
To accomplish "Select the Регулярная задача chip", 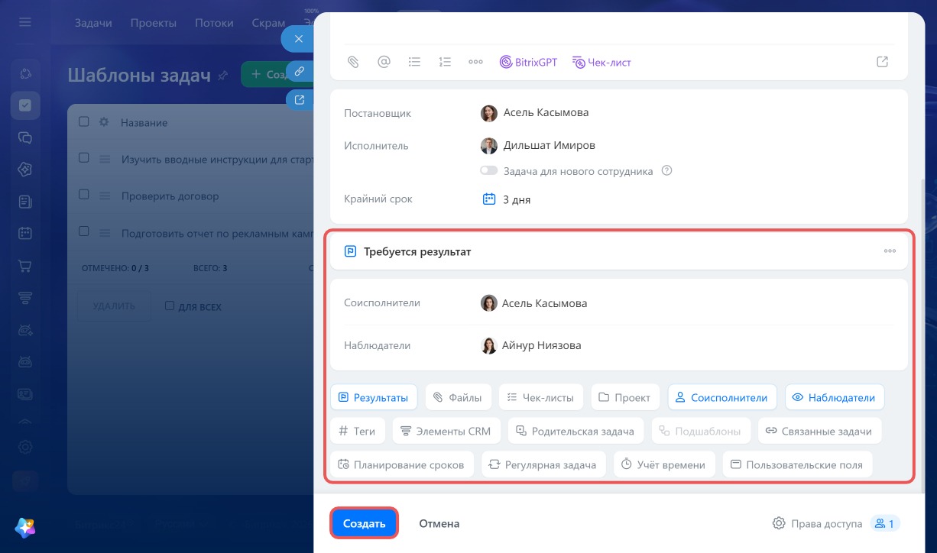I will pyautogui.click(x=544, y=464).
